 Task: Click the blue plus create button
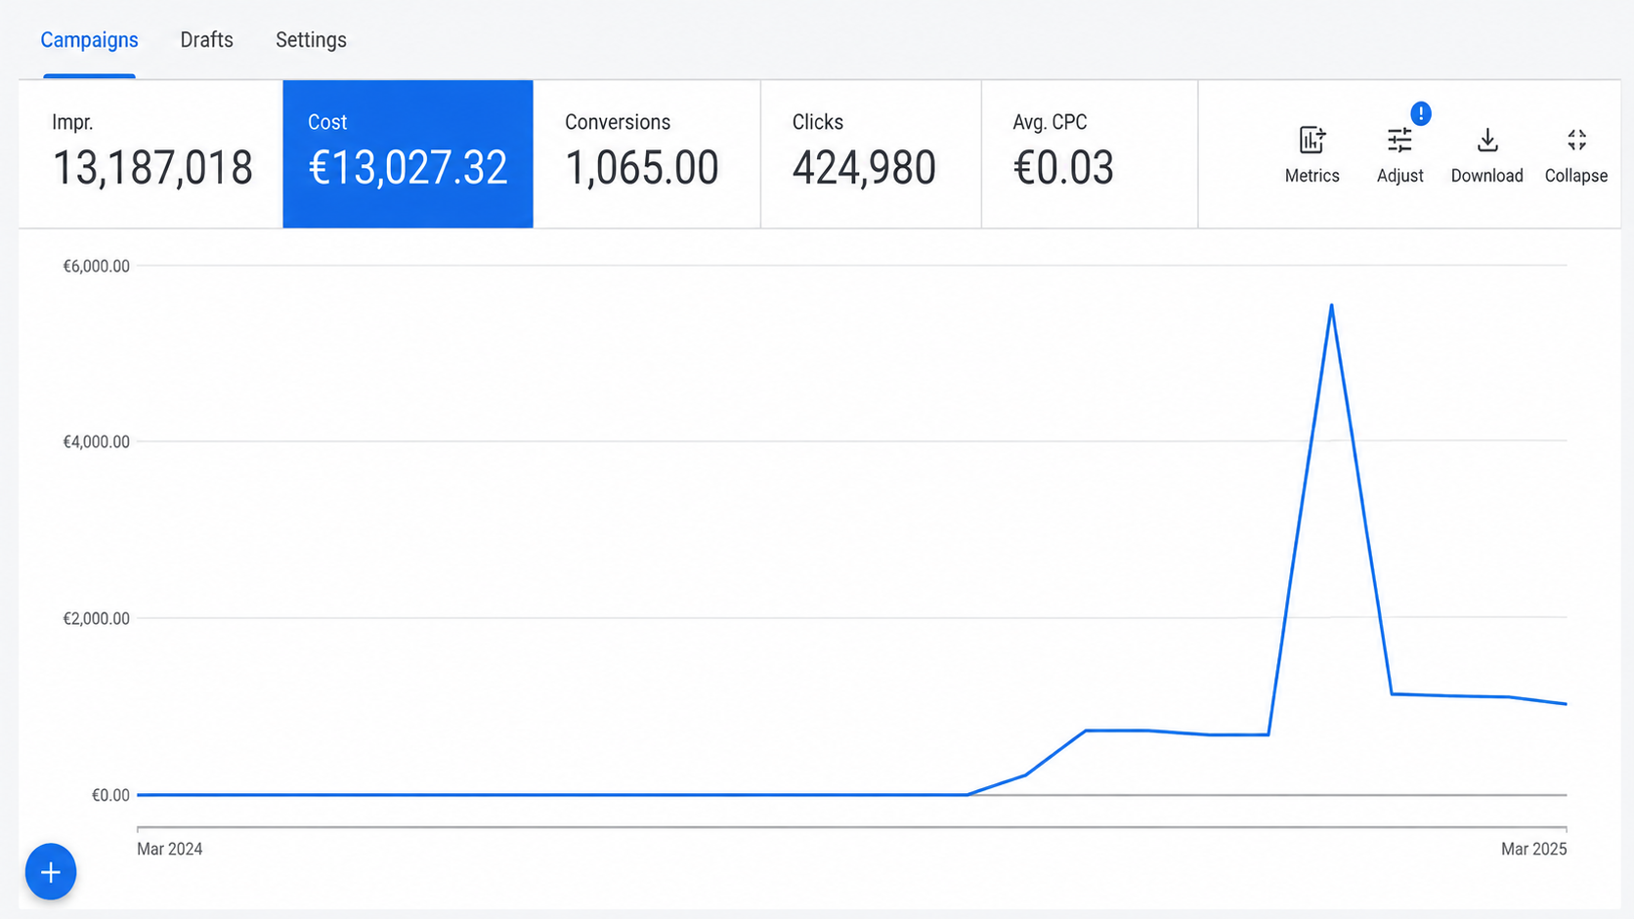(x=51, y=871)
